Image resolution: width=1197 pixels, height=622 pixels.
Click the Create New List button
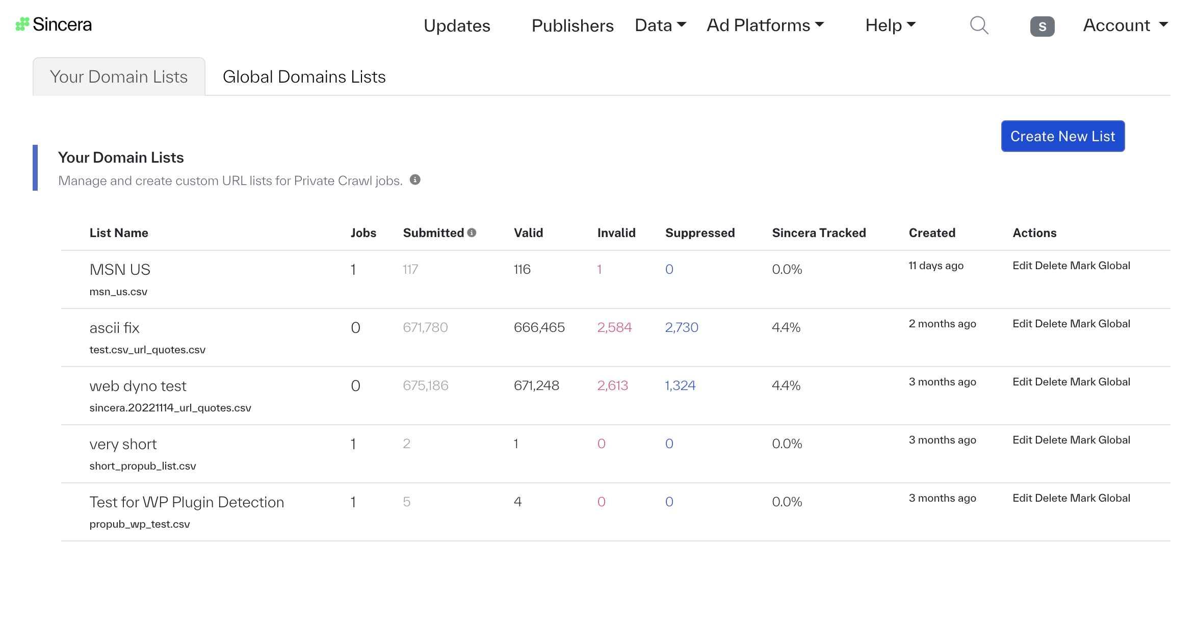pos(1062,136)
